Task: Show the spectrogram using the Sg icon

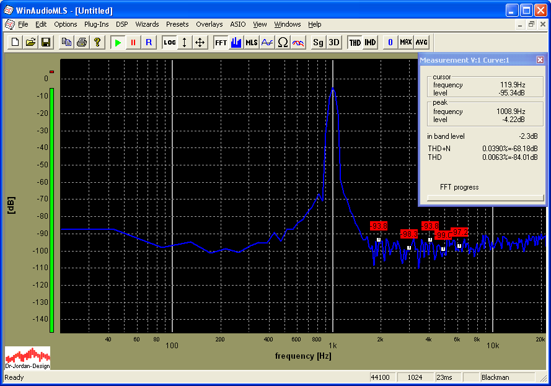Action: pos(318,42)
